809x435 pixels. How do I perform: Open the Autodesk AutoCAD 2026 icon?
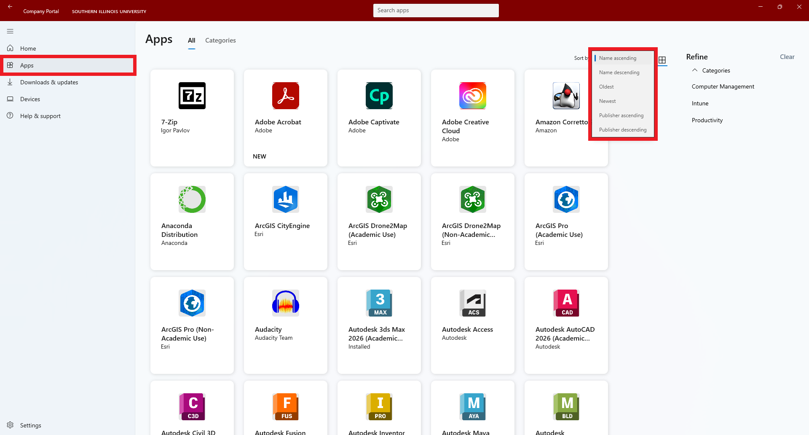tap(566, 303)
